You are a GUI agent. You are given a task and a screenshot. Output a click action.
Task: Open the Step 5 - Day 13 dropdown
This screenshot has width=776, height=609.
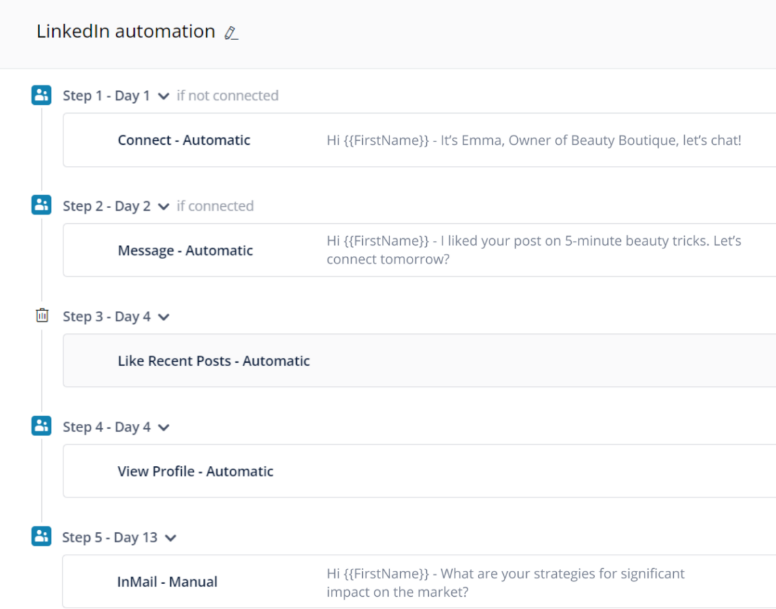tap(171, 538)
